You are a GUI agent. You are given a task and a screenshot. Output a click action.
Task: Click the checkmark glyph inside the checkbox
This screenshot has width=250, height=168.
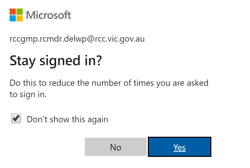tap(16, 118)
